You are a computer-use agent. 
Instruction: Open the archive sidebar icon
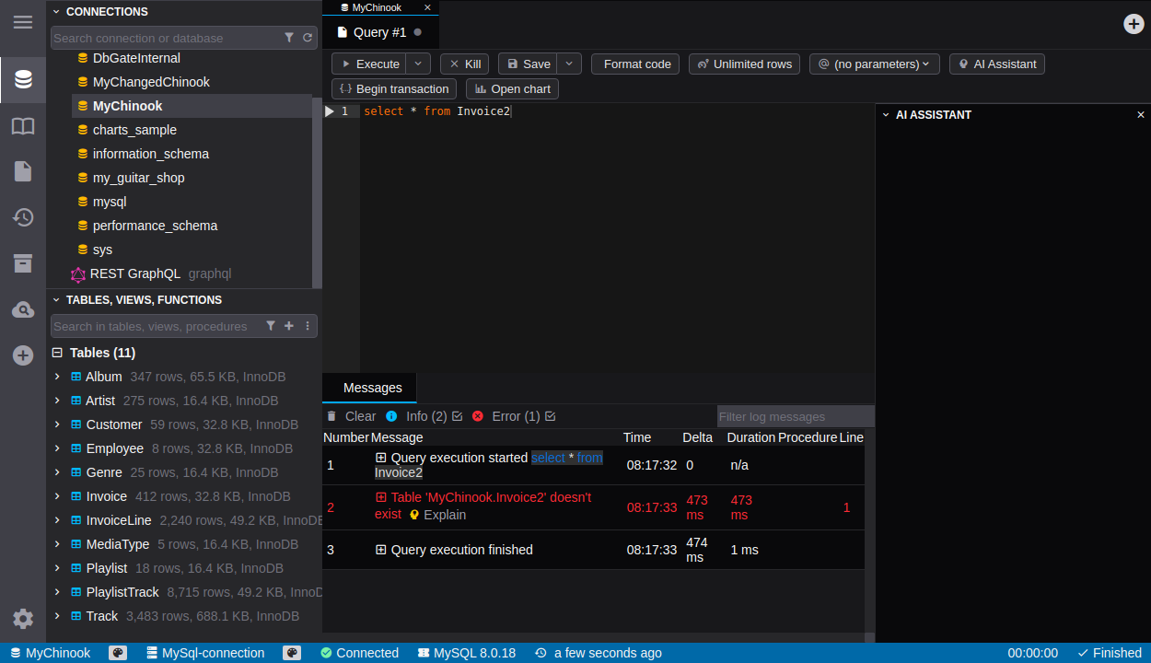[x=23, y=263]
